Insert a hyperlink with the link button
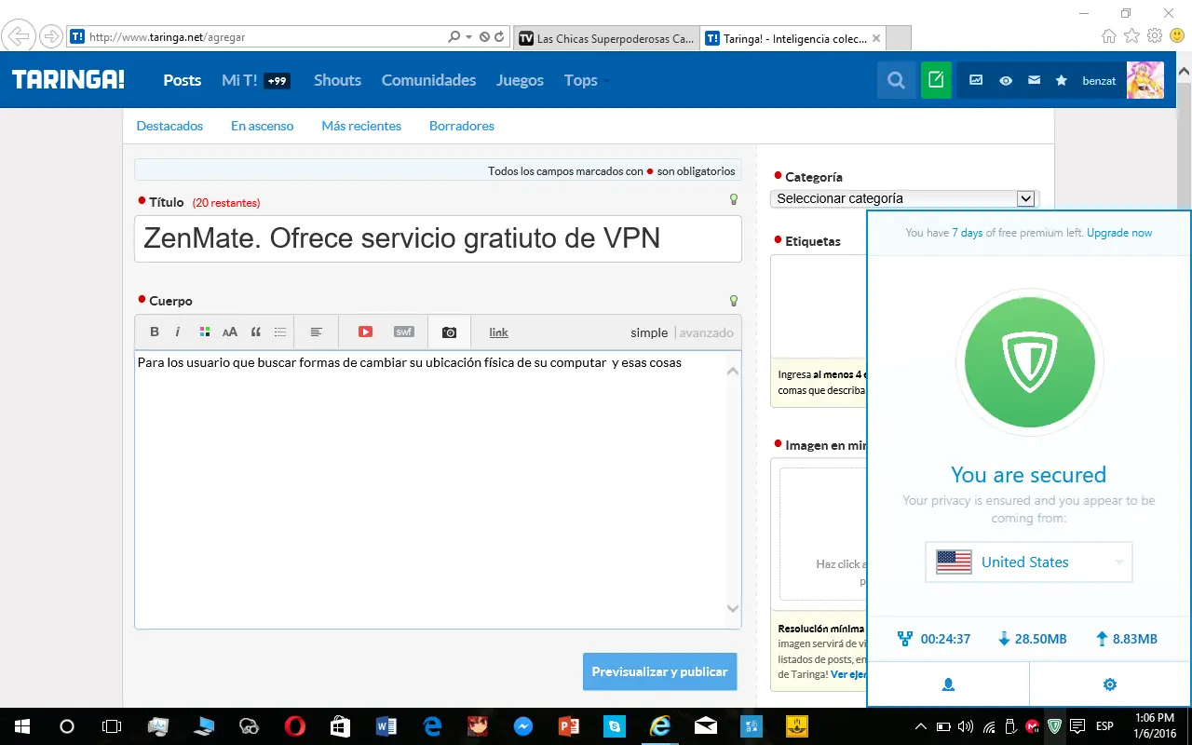The width and height of the screenshot is (1192, 745). 499,332
